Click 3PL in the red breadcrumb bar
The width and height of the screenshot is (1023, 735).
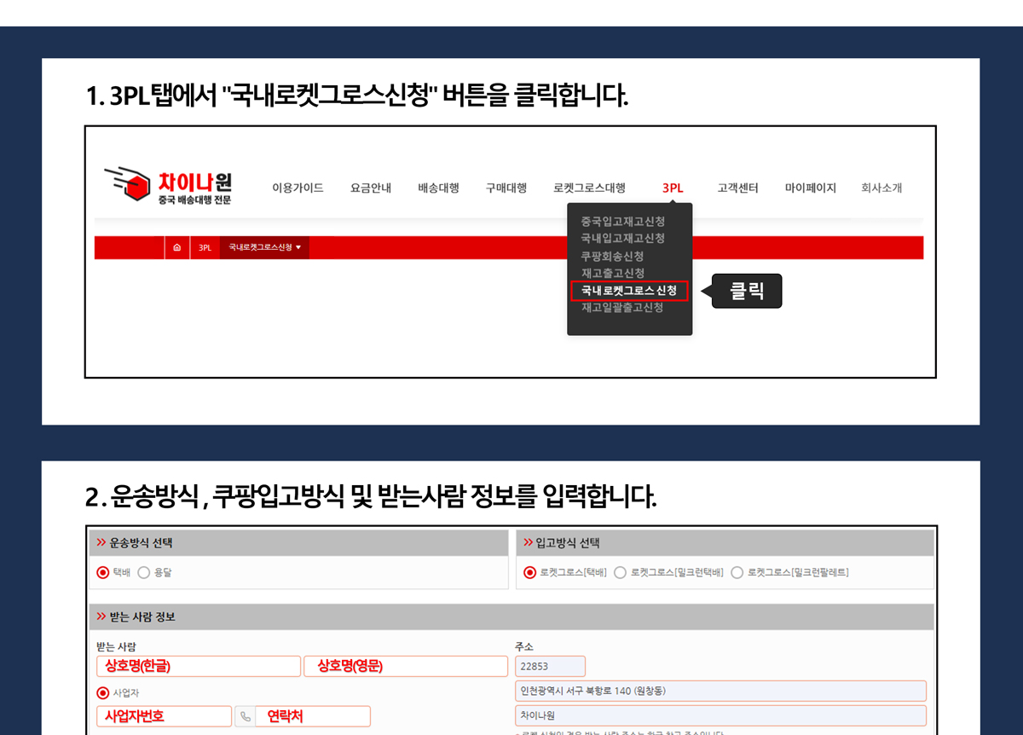[x=205, y=248]
